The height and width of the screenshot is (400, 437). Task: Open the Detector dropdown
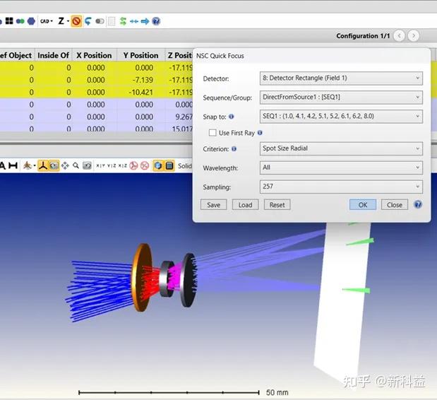pyautogui.click(x=341, y=78)
